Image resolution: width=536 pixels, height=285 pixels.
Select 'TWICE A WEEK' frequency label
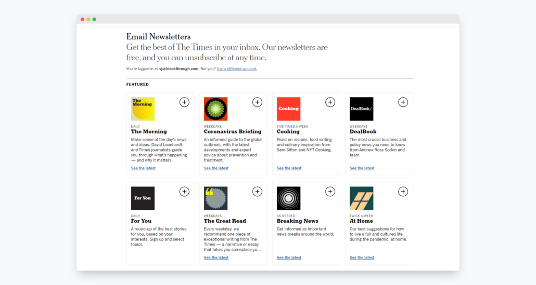click(x=361, y=216)
